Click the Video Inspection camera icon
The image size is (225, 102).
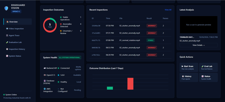(x=7, y=29)
